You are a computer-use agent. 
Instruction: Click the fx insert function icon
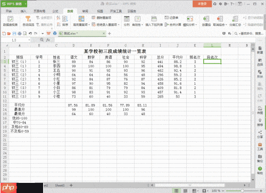tap(48, 40)
